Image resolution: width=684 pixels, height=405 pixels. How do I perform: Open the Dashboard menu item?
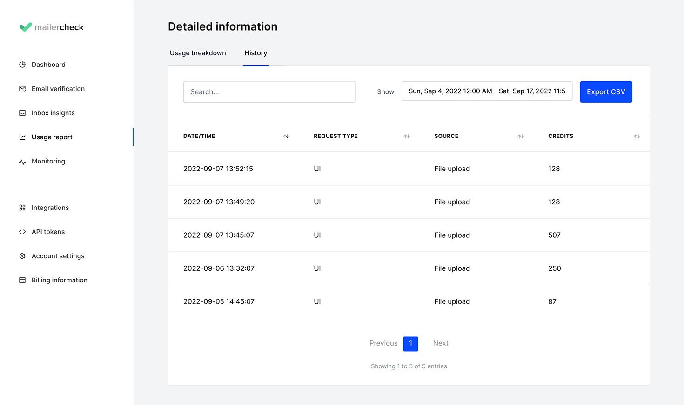(x=48, y=65)
